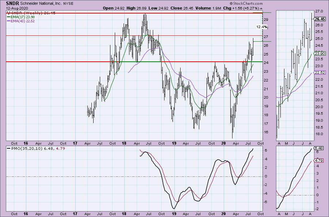Click the 6.48 PMO value tag on right

[319, 148]
